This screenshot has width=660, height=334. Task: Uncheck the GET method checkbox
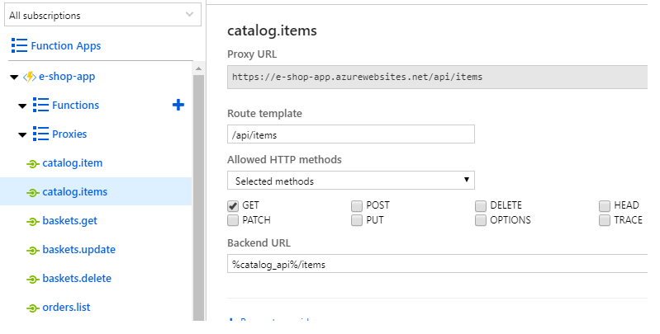pyautogui.click(x=233, y=205)
